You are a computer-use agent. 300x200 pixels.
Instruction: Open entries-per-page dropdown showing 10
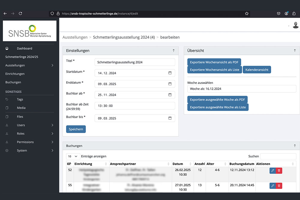point(73,156)
